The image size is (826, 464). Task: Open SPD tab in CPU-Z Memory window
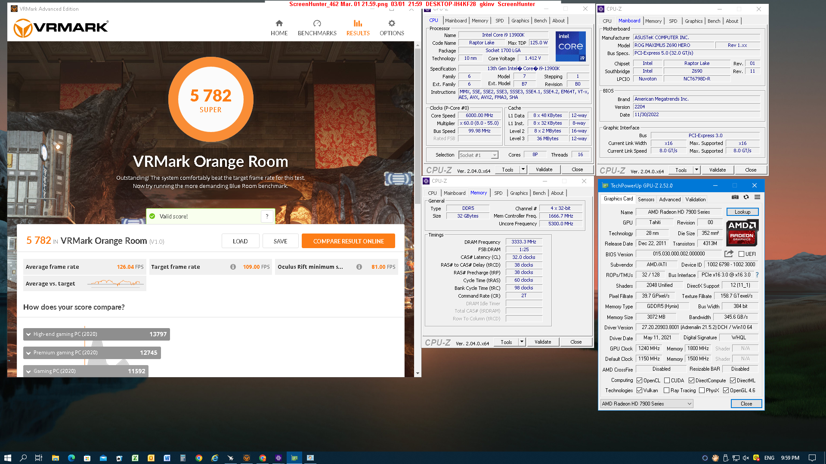tap(498, 193)
